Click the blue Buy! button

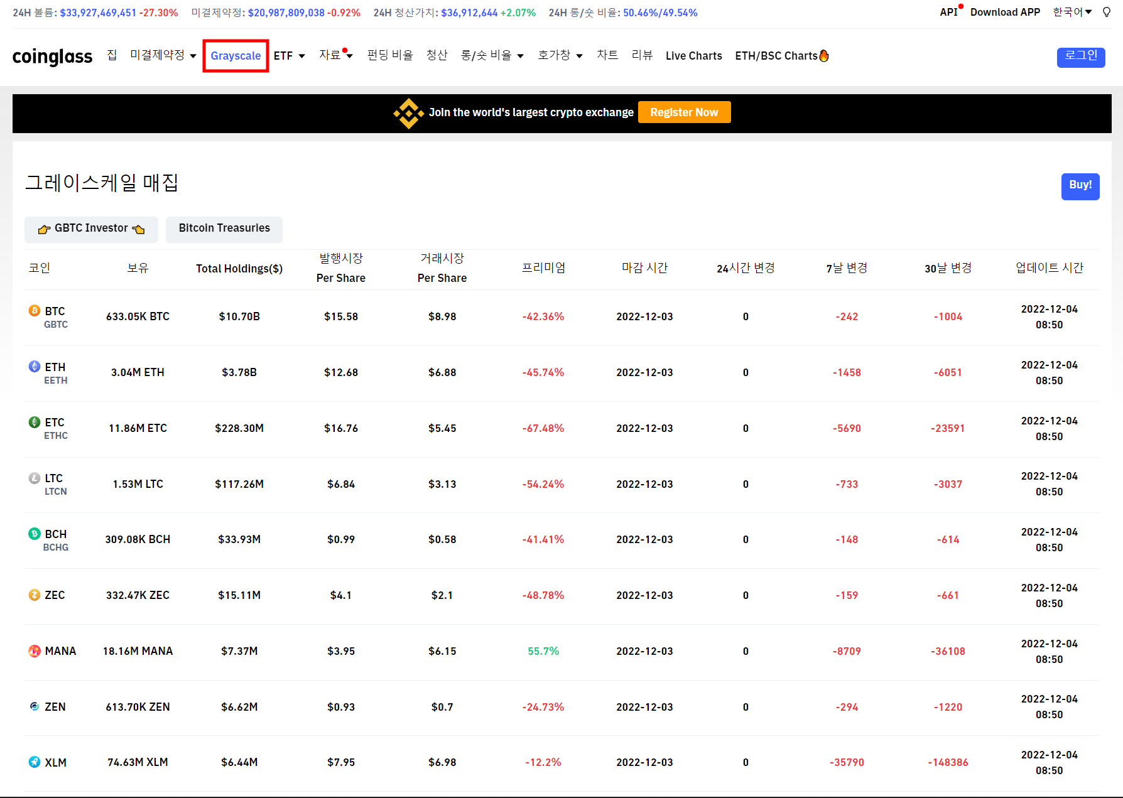[1080, 186]
